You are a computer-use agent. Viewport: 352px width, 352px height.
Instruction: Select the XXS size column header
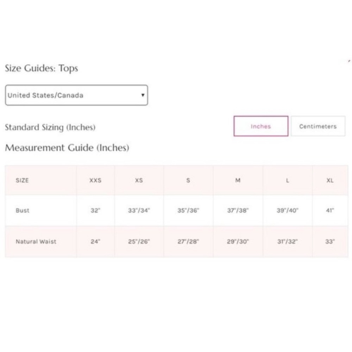95,180
